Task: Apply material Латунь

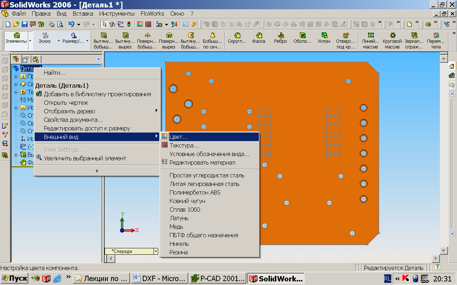Action: 209,218
